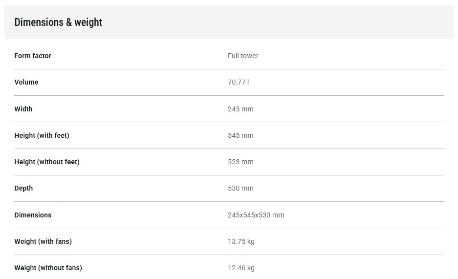Viewport: 458px width, 279px height.
Task: Click the Dimensions row label
Action: click(x=33, y=215)
